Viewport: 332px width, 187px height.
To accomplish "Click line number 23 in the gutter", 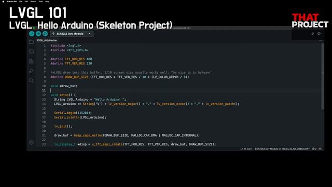I will coord(44,144).
